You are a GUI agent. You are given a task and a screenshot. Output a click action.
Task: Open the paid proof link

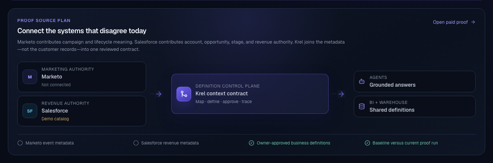pos(454,22)
